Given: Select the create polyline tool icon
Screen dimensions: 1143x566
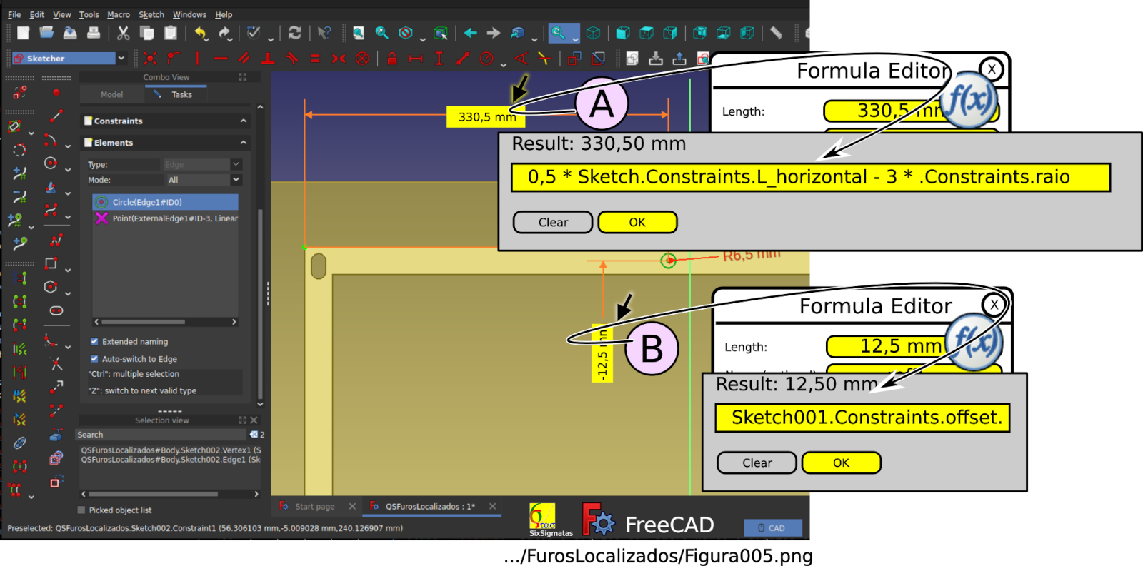Looking at the screenshot, I should click(56, 241).
